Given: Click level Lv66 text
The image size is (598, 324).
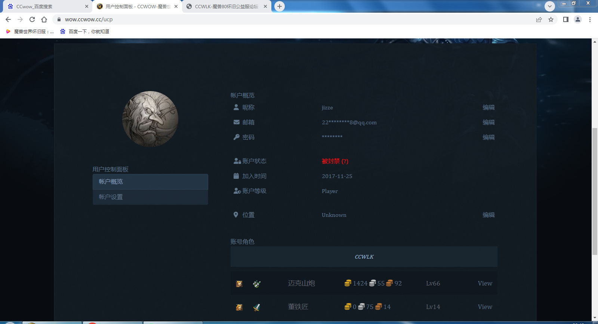Looking at the screenshot, I should (433, 283).
